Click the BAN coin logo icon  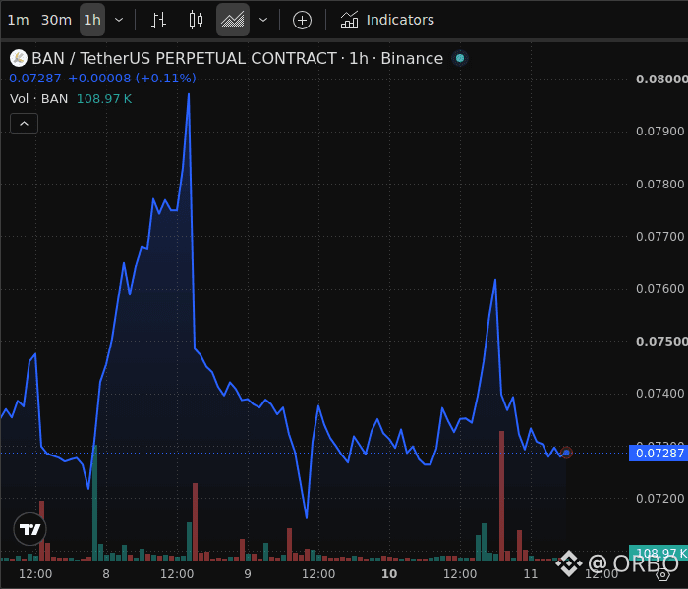19,58
